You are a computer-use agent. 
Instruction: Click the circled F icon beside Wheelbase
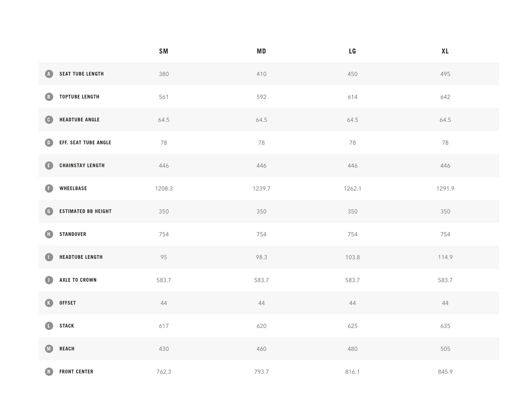tap(49, 188)
